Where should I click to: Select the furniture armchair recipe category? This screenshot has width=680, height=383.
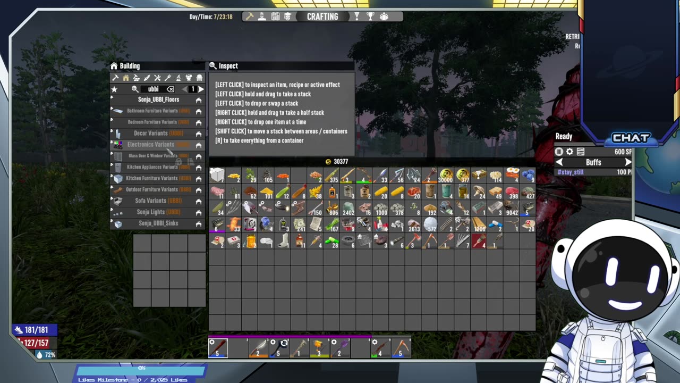(199, 78)
